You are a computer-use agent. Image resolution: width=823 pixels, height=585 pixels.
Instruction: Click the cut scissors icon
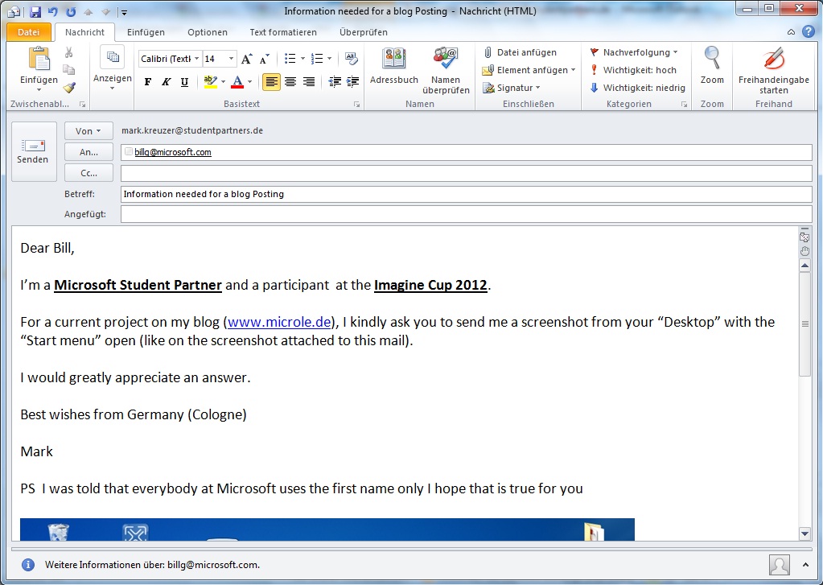click(x=69, y=52)
